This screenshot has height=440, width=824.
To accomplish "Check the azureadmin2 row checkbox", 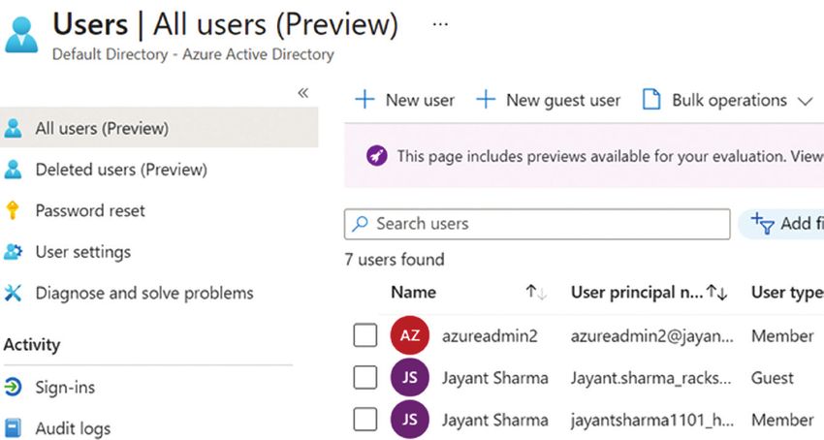I will click(364, 335).
